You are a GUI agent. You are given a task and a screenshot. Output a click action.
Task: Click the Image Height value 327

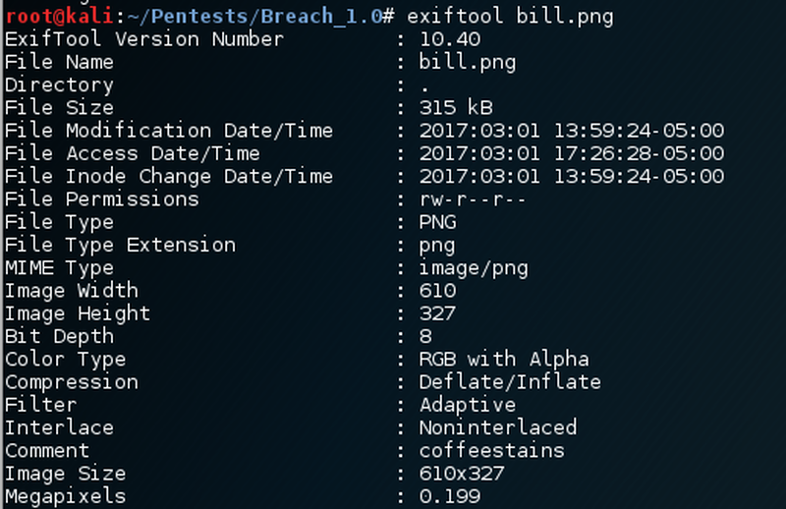click(x=437, y=313)
